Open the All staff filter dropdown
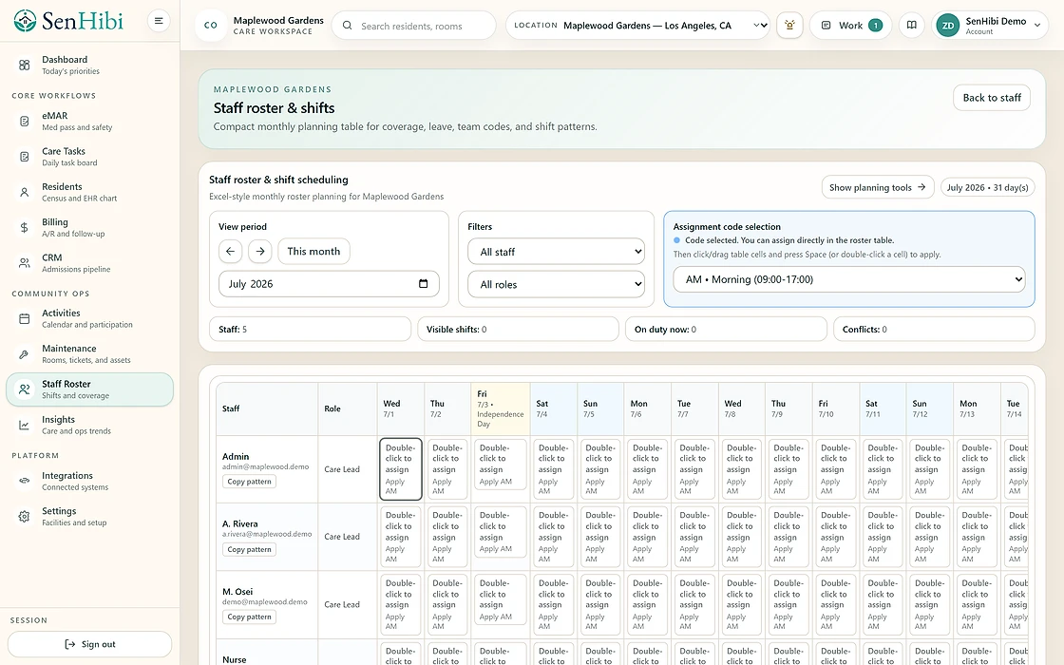 point(556,252)
